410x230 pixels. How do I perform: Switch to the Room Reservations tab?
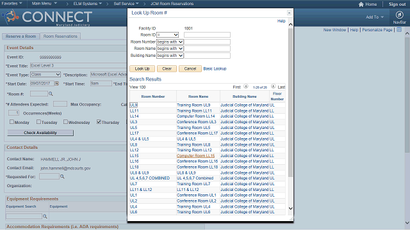tap(60, 36)
